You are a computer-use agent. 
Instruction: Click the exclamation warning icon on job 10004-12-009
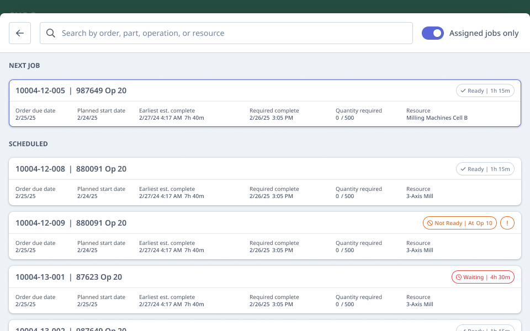click(507, 223)
